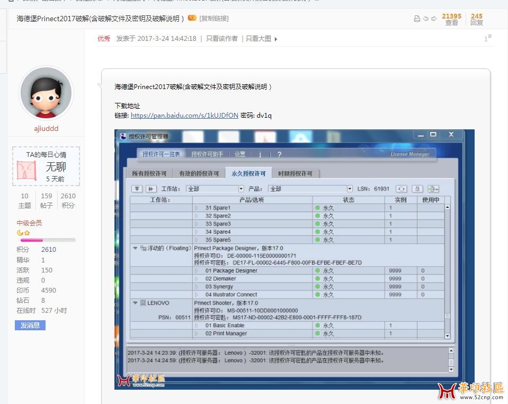
Task: Click the 10 主题 count
Action: 24,200
